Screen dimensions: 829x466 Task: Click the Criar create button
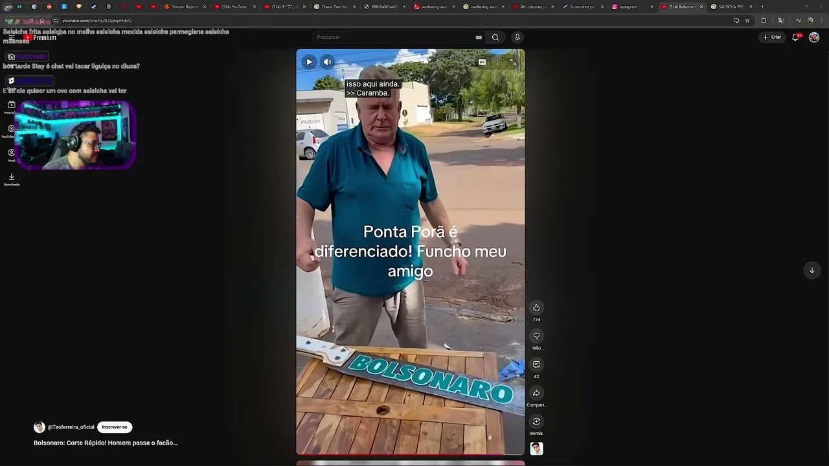tap(772, 37)
